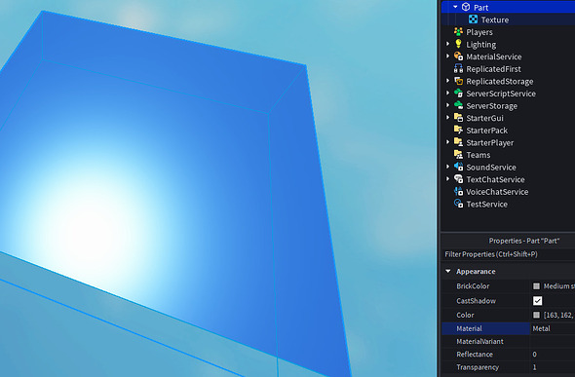Select the TestService label

click(x=487, y=204)
